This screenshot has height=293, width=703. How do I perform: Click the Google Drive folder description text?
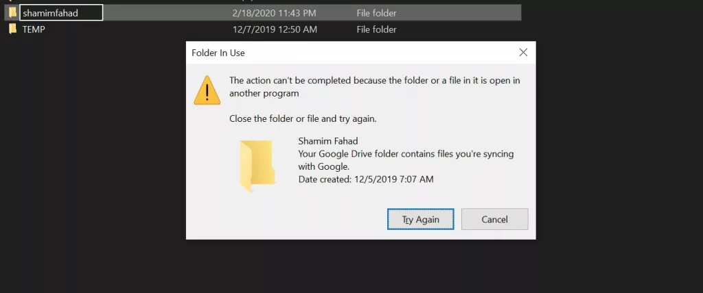[406, 160]
